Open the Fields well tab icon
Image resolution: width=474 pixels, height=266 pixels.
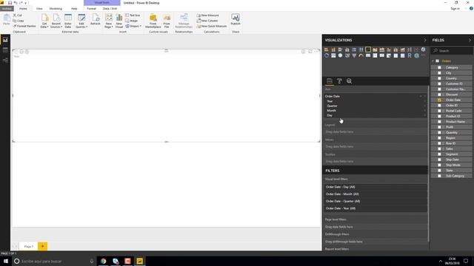[330, 81]
